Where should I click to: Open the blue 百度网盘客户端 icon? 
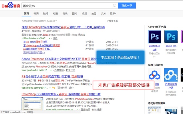coord(171,75)
